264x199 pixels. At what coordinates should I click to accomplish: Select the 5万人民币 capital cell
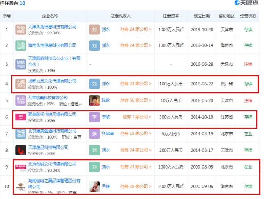click(x=171, y=134)
